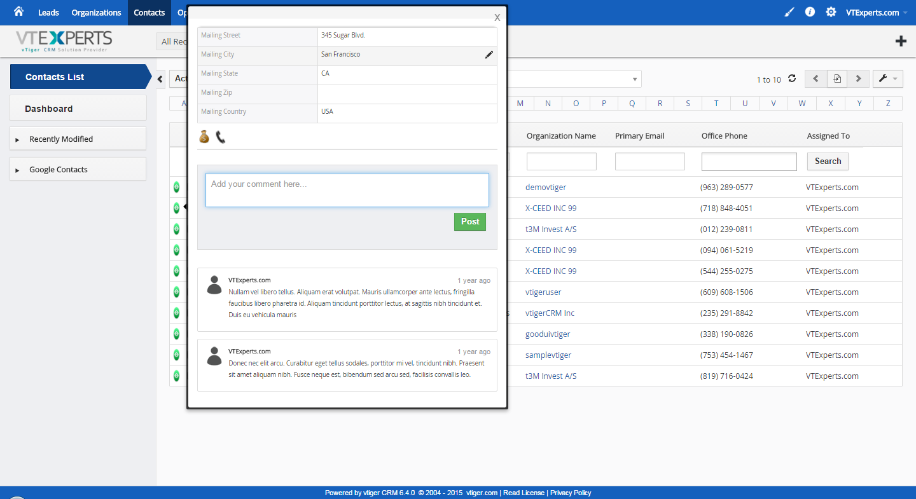Open vtiger.com footer link
The height and width of the screenshot is (499, 916).
pyautogui.click(x=482, y=493)
